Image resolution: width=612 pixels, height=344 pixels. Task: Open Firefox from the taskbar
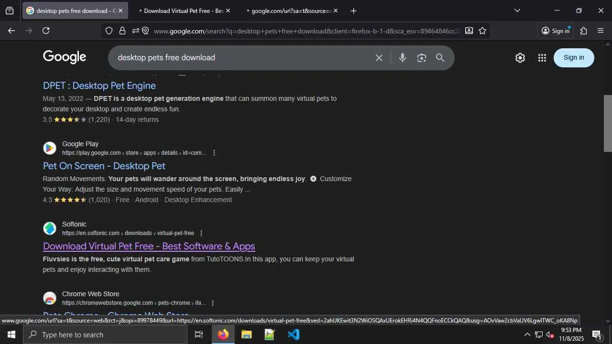[223, 334]
